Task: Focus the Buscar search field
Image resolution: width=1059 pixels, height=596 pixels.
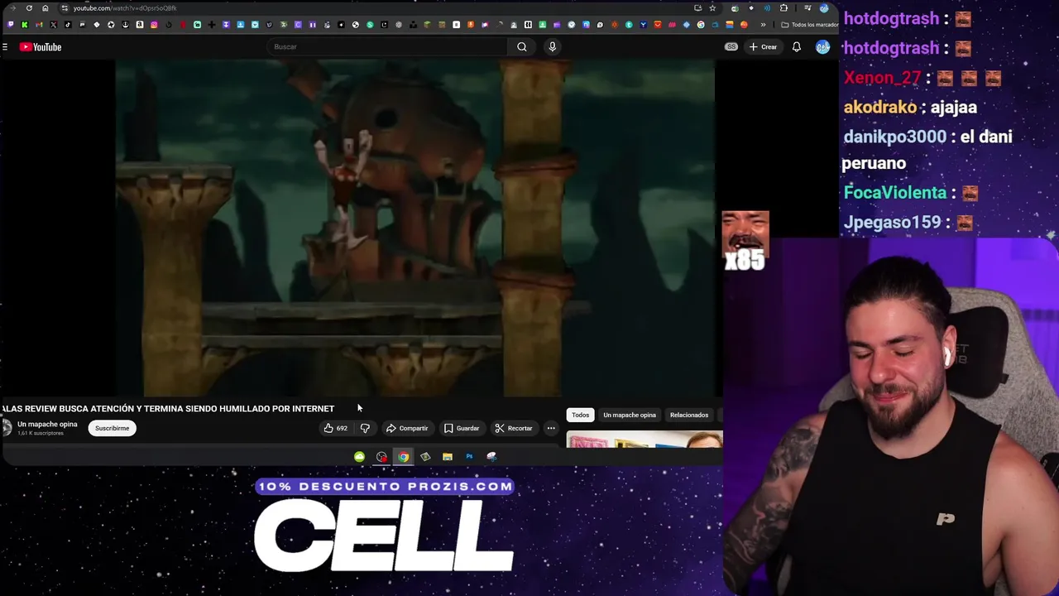Action: (x=387, y=47)
